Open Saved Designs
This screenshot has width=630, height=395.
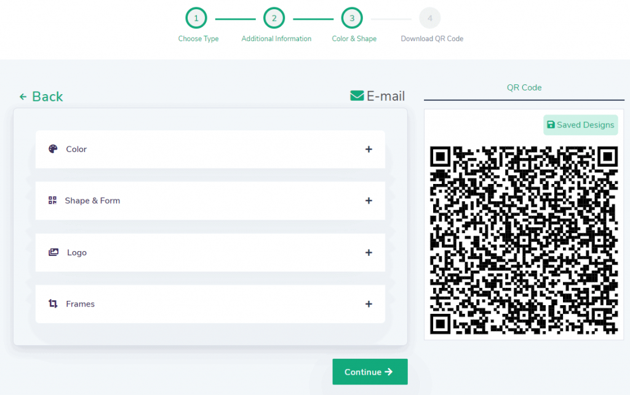pos(581,125)
